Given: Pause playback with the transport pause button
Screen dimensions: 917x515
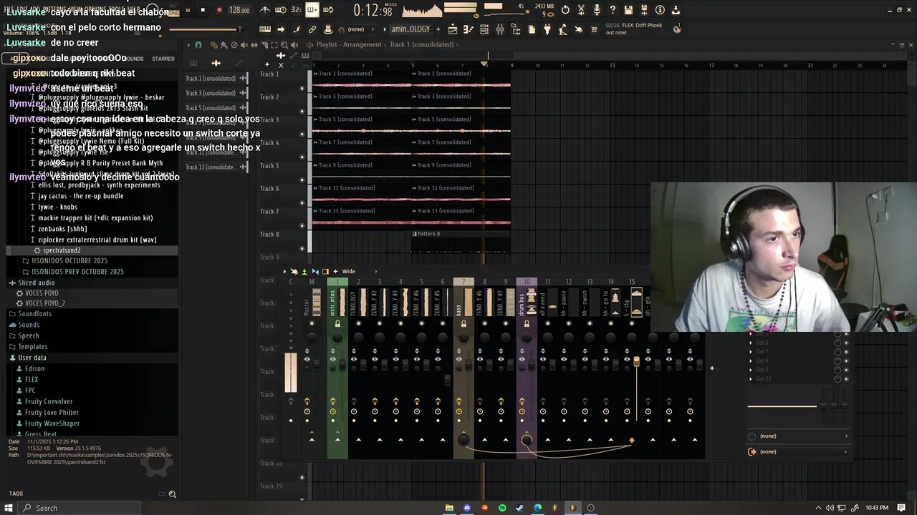Looking at the screenshot, I should point(188,10).
